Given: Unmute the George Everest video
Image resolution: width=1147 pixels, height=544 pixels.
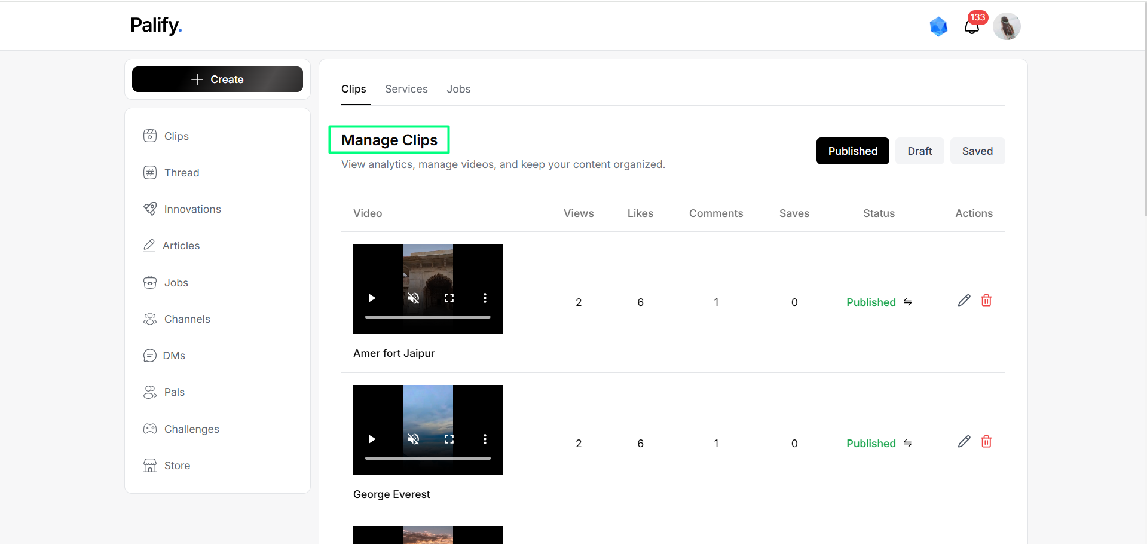Looking at the screenshot, I should tap(413, 439).
